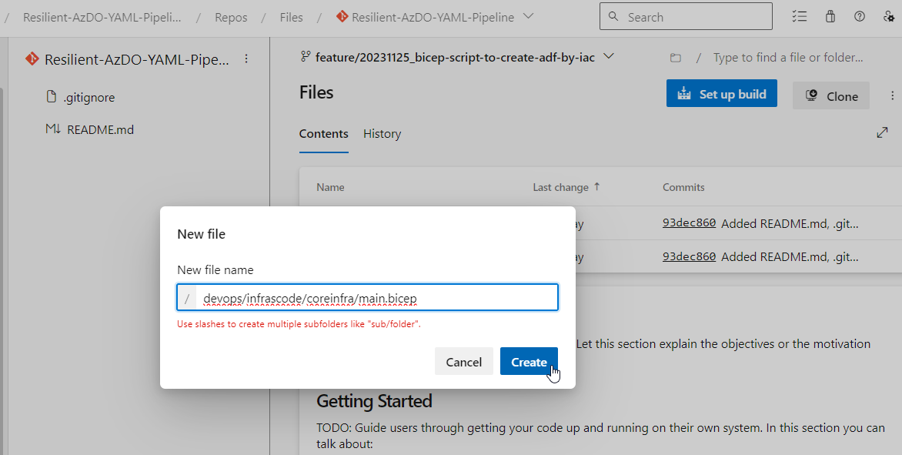Open more actions next to Clone
Image resolution: width=902 pixels, height=455 pixels.
point(892,95)
